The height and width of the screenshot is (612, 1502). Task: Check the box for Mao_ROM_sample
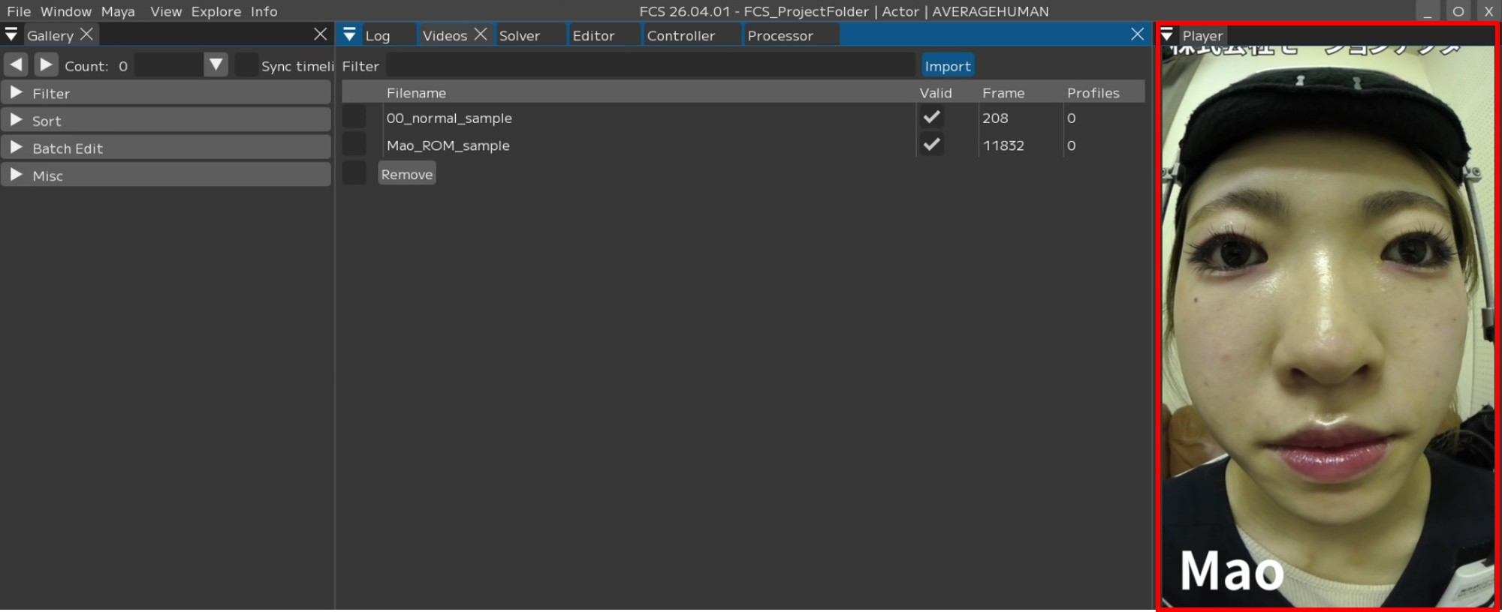point(354,145)
